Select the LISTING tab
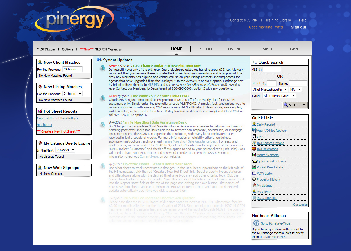This screenshot has height=251, width=351. (x=234, y=49)
